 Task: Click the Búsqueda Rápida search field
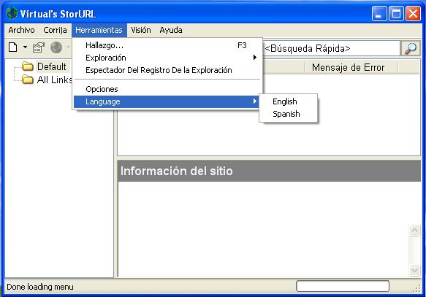[331, 49]
